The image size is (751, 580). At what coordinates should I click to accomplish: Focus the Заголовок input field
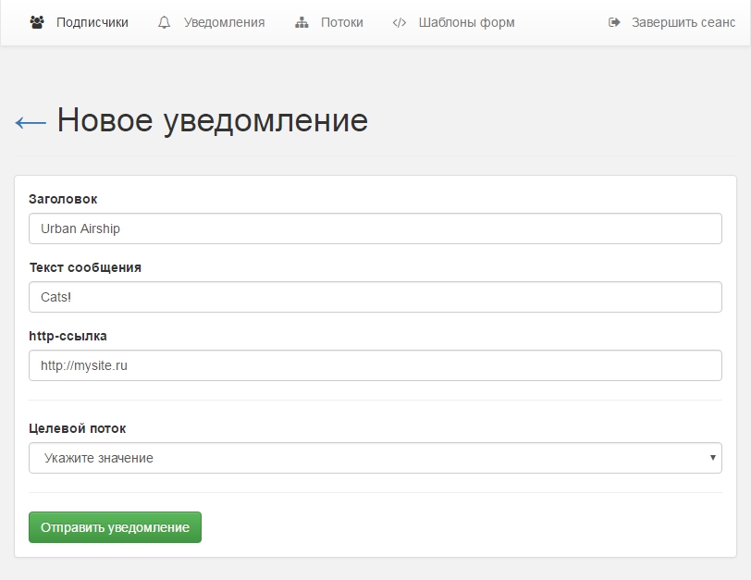[x=375, y=228]
